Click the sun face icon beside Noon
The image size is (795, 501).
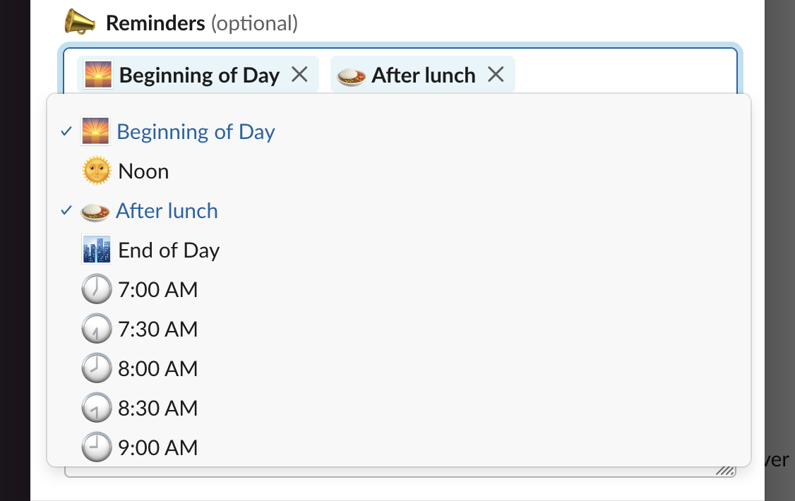click(96, 171)
